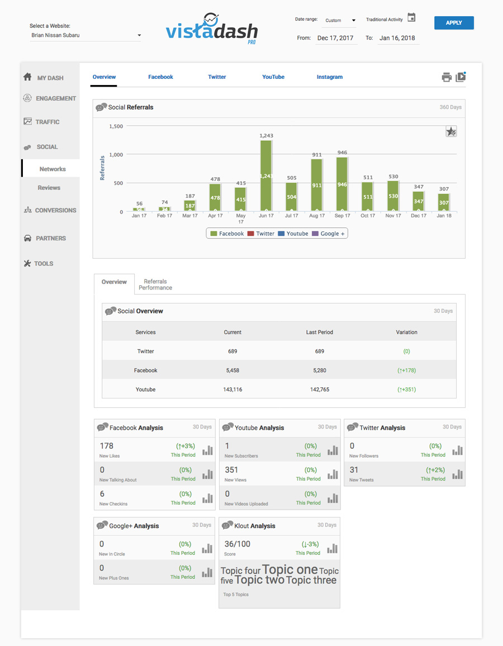The image size is (503, 646).
Task: Click the From date field
Action: click(335, 38)
